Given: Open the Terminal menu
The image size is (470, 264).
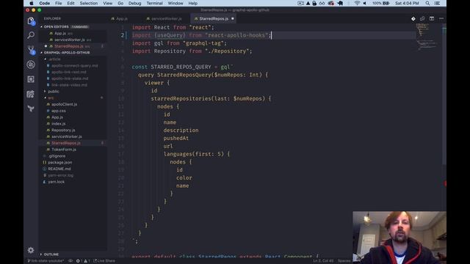Looking at the screenshot, I should (154, 3).
